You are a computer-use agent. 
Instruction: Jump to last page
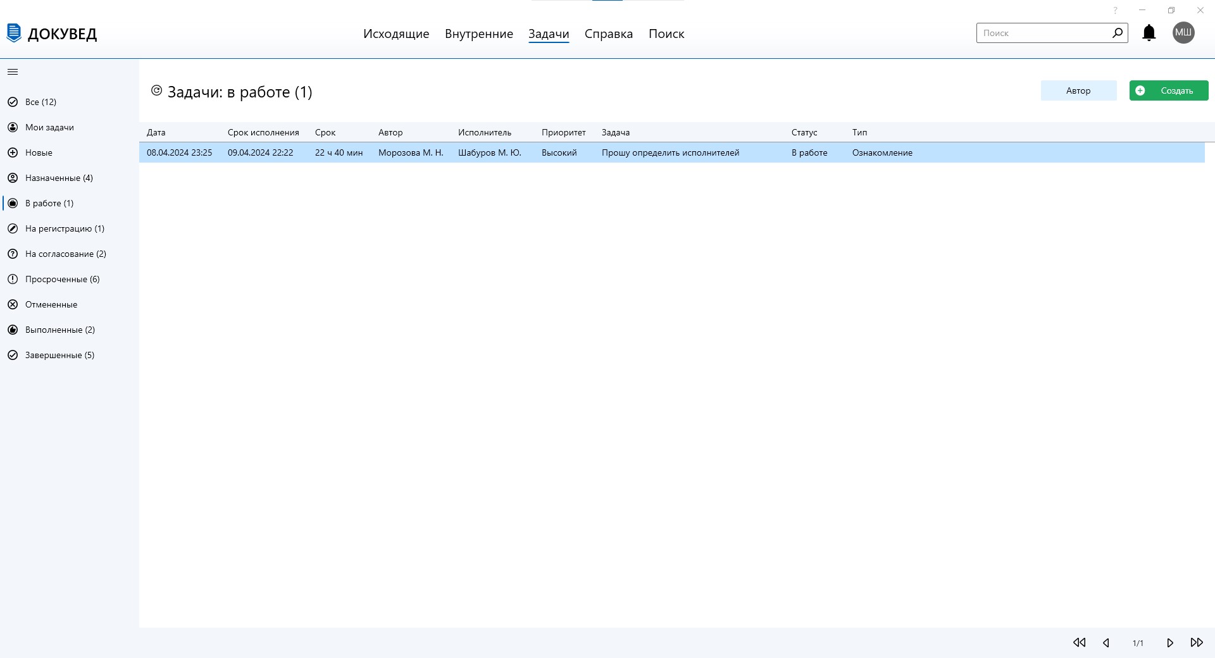[x=1197, y=642]
